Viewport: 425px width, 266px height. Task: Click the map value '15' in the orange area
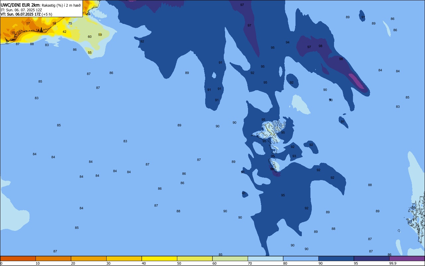[13, 33]
